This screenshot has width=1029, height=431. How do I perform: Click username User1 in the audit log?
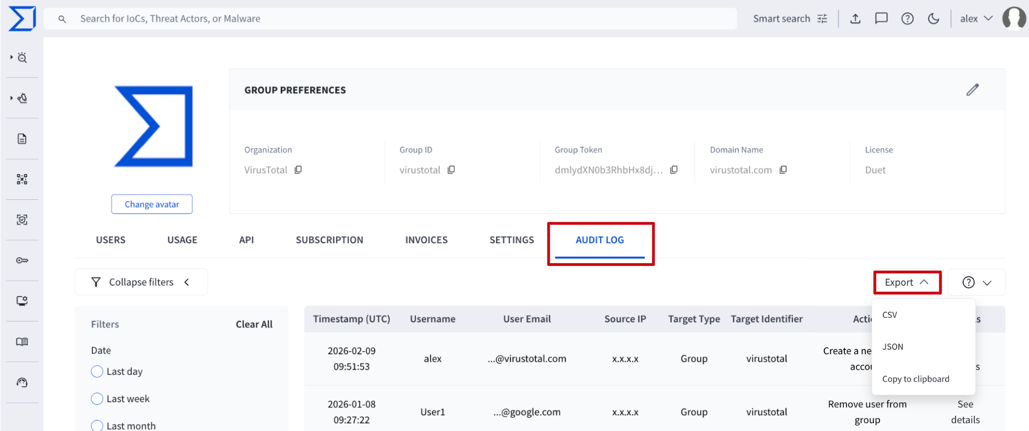click(x=433, y=412)
